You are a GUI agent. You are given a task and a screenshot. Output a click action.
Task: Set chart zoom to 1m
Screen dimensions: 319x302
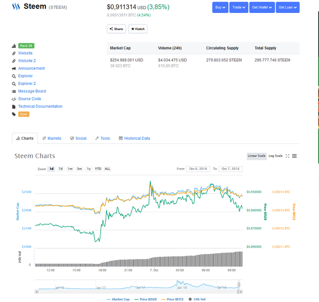(70, 169)
